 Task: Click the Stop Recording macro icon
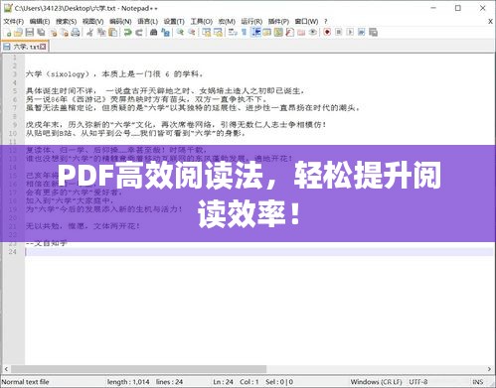coord(339,33)
